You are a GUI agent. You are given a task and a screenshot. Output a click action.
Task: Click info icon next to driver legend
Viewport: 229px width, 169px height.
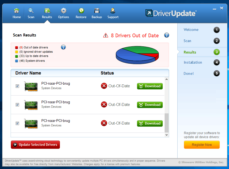point(63,47)
